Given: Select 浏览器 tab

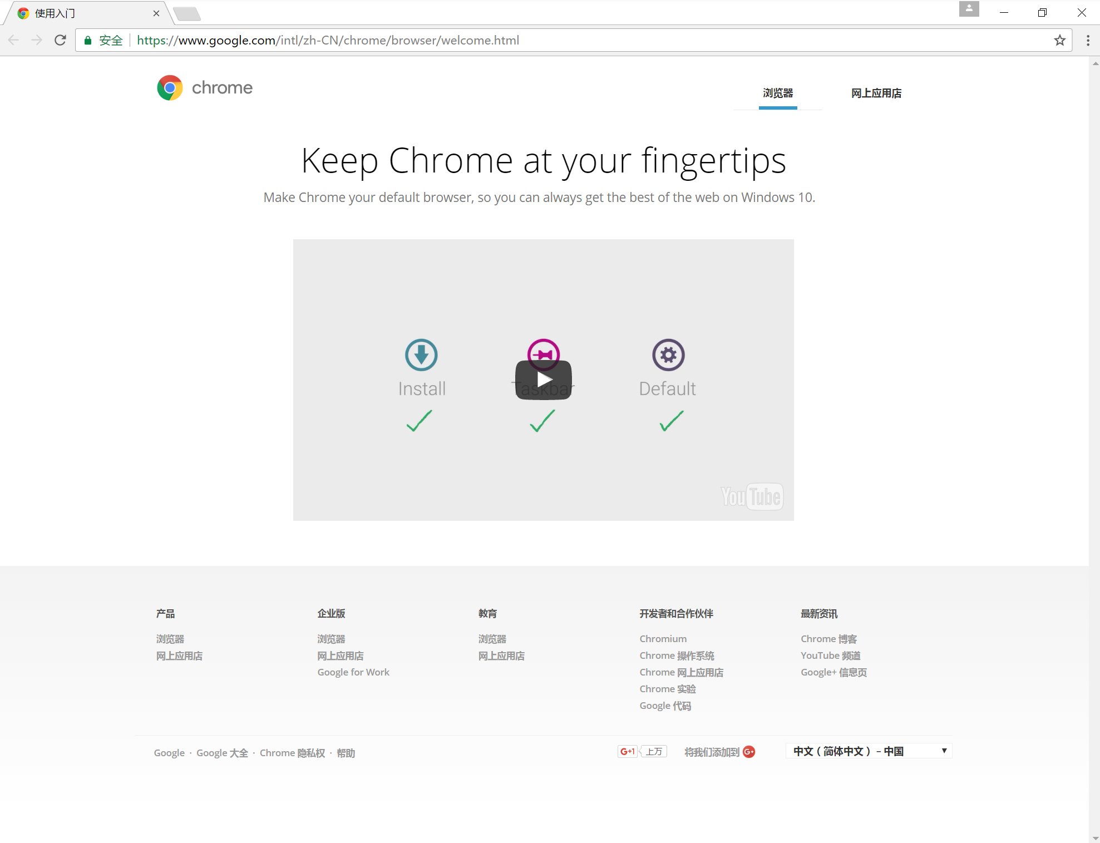Looking at the screenshot, I should (778, 93).
